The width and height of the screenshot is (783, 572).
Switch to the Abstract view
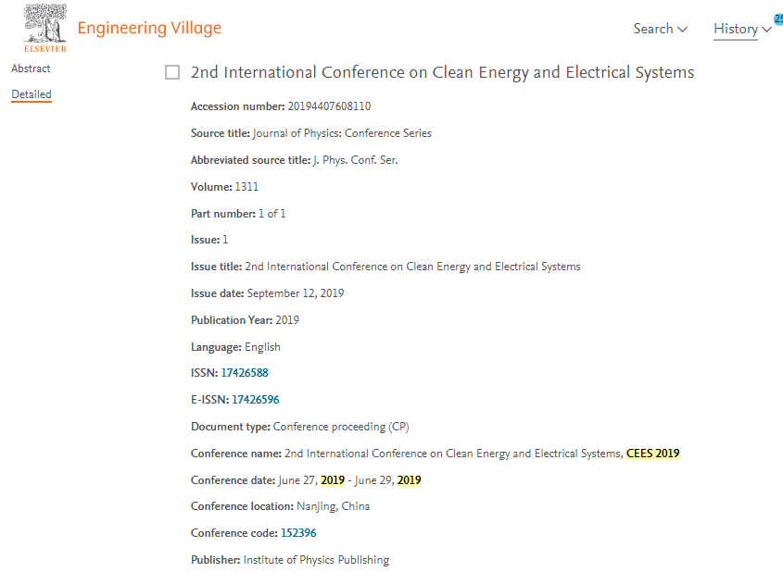31,68
